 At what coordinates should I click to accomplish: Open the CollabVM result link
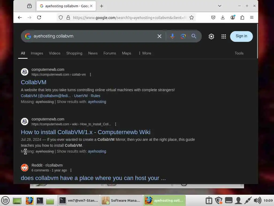[x=33, y=82]
